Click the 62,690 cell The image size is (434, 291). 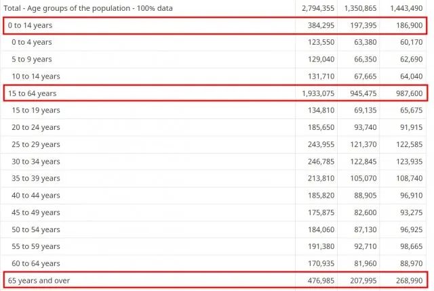click(x=412, y=60)
